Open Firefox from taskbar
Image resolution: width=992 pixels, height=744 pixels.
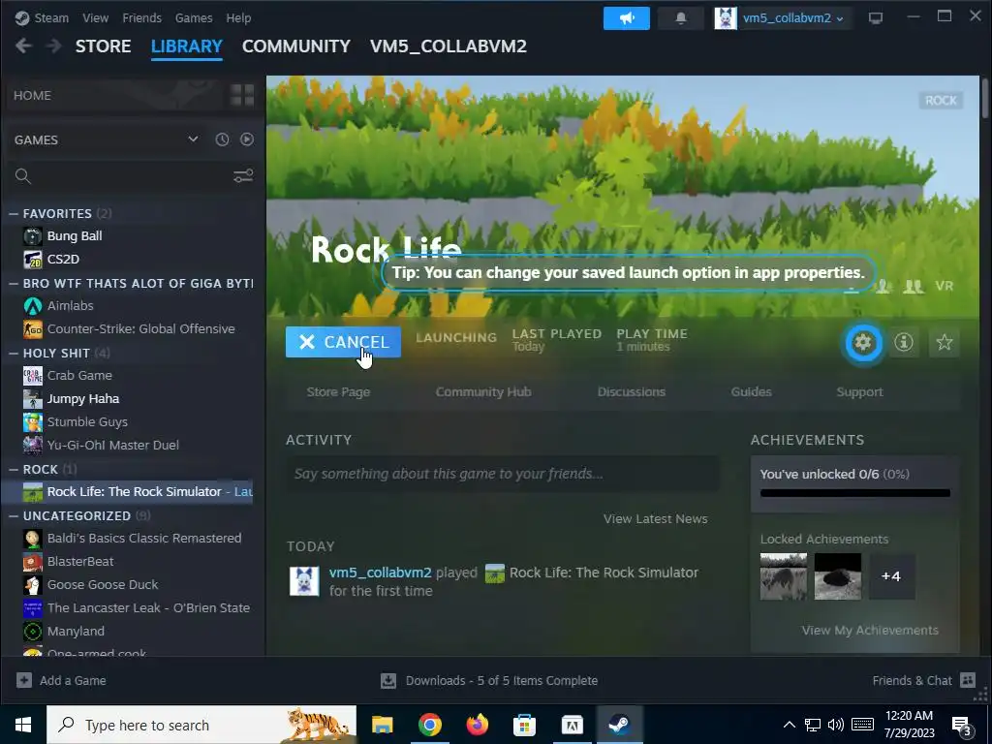(477, 725)
